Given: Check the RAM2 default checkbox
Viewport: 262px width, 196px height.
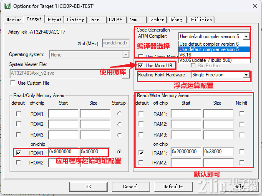Looking at the screenshot, I should click(x=141, y=124).
